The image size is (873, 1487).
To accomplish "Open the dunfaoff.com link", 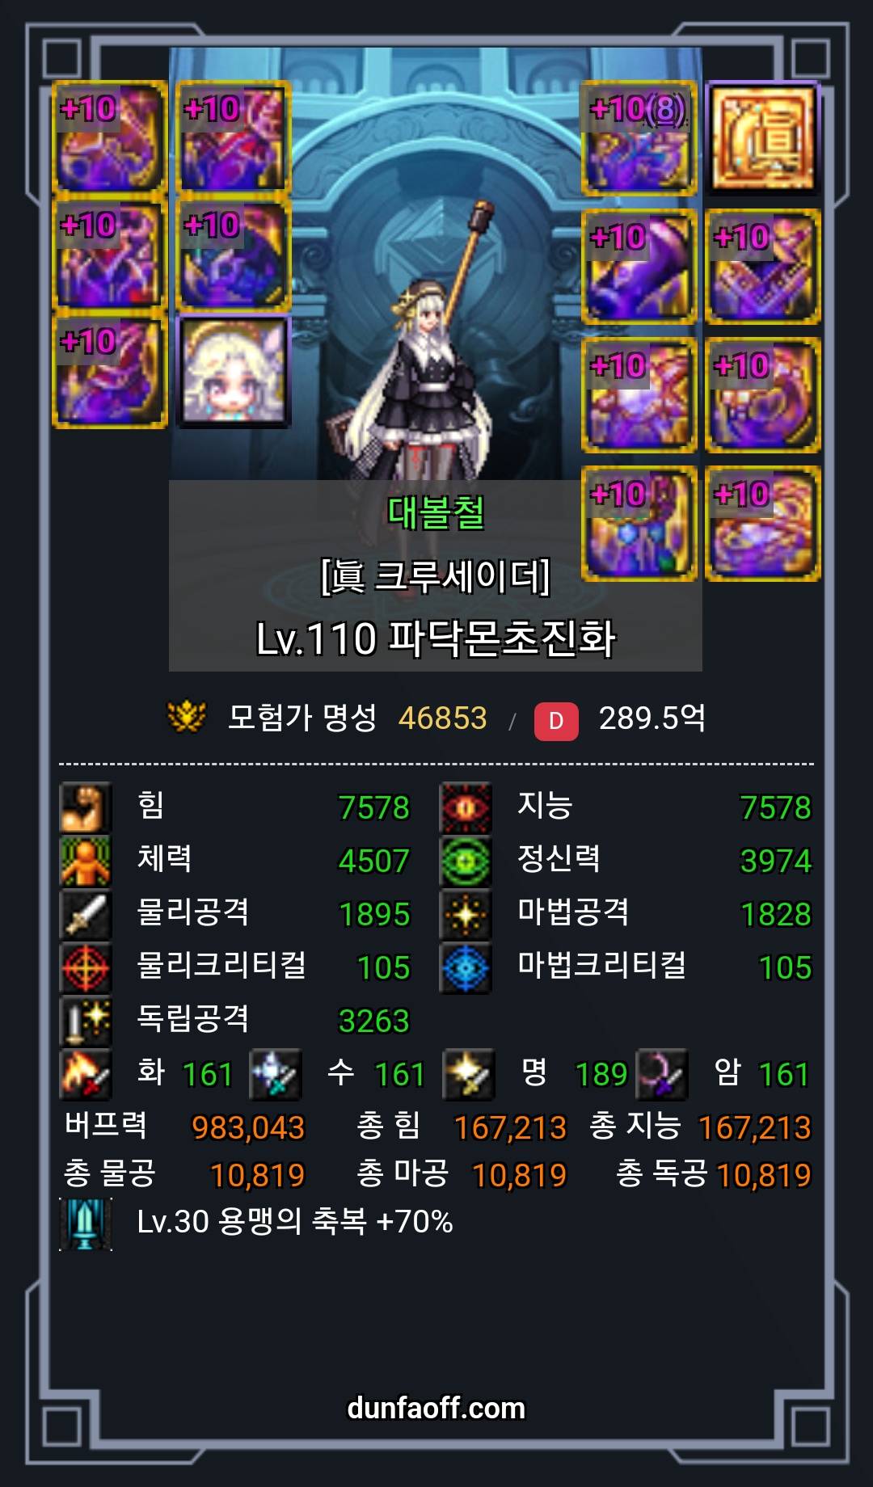I will (x=436, y=1409).
